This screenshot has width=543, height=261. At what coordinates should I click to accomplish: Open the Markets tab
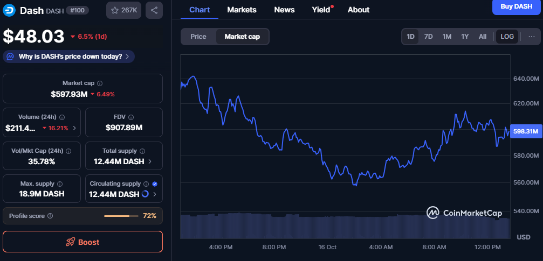pos(242,10)
